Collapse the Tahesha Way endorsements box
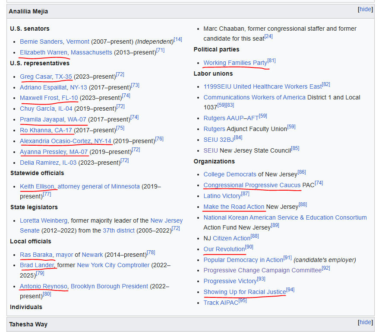This screenshot has width=382, height=332. pyautogui.click(x=366, y=322)
